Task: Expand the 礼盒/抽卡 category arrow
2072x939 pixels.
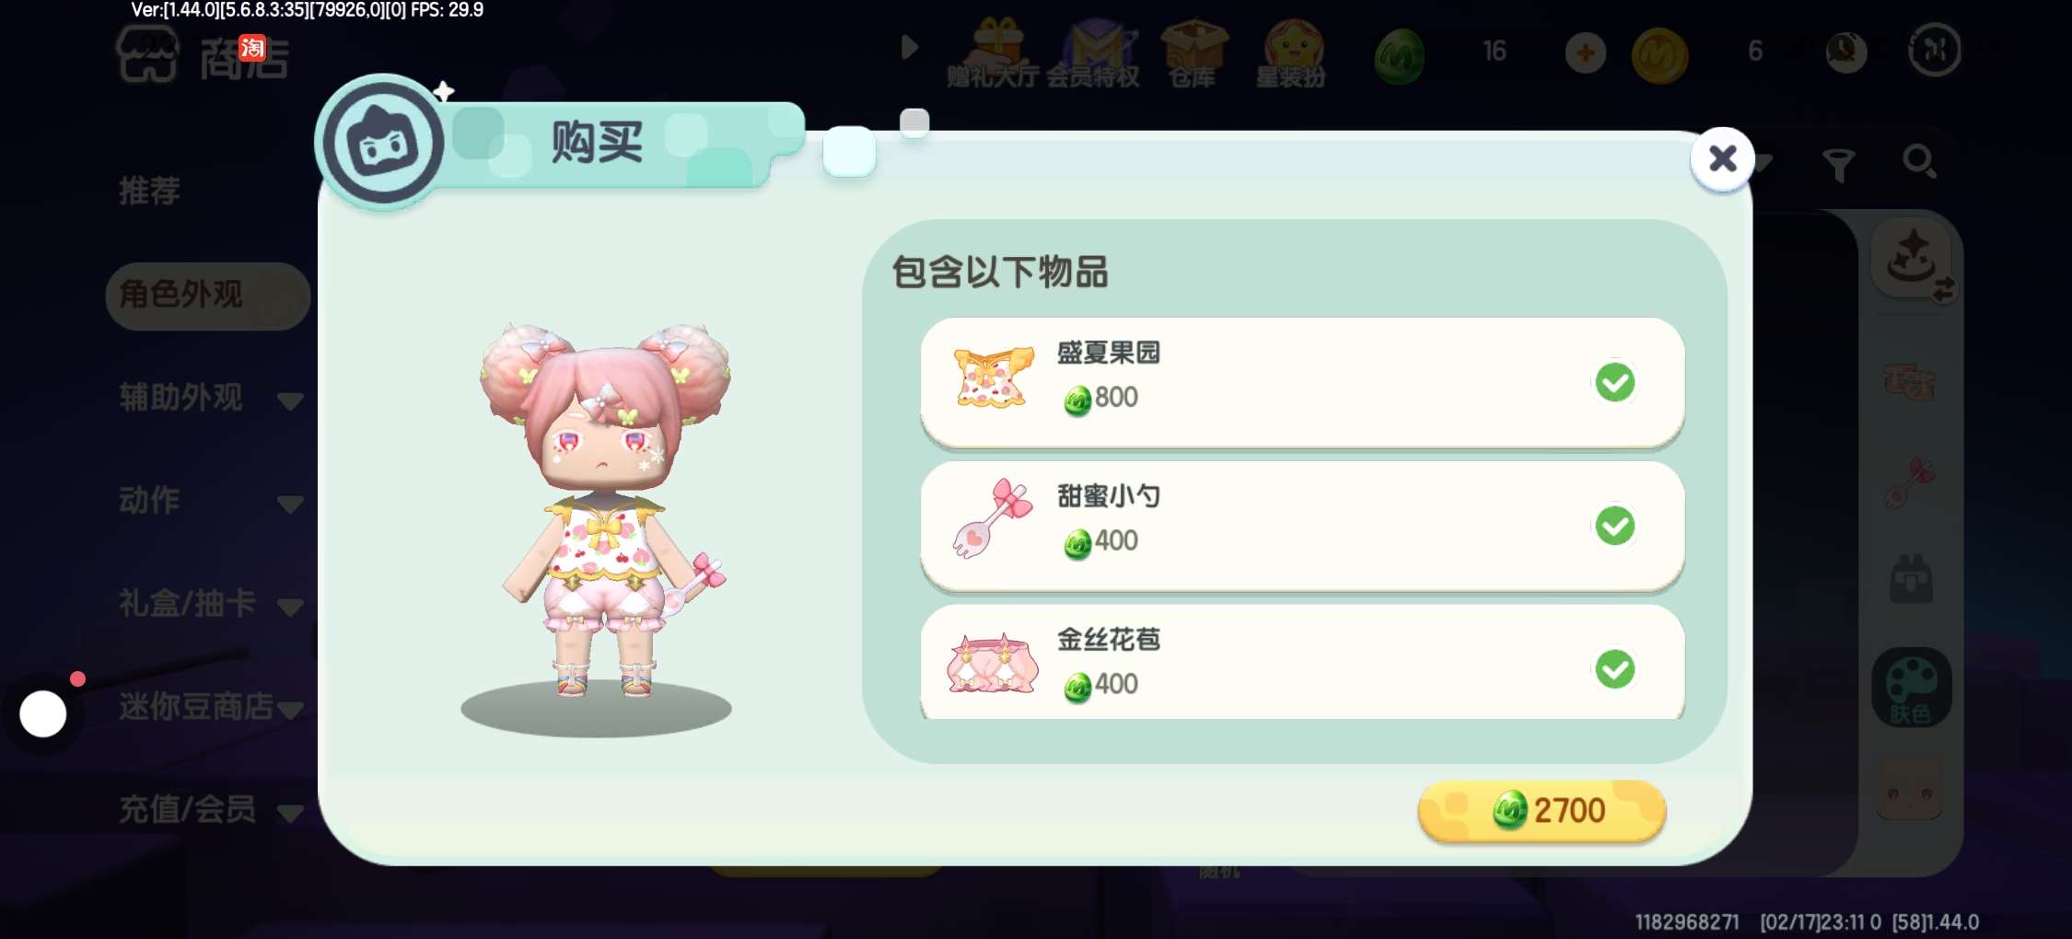Action: tap(290, 607)
